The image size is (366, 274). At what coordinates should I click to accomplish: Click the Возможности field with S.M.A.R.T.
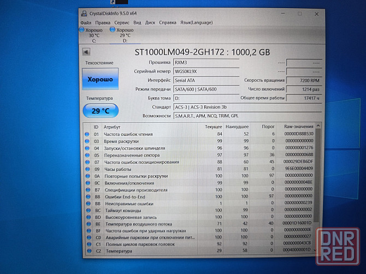click(247, 116)
